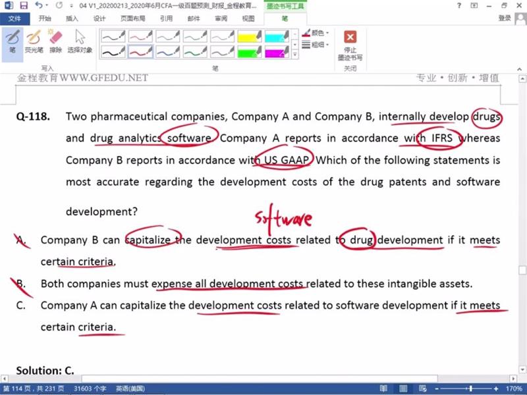Click the Select Objects (选择对象) tool
The width and height of the screenshot is (527, 395).
(x=80, y=41)
